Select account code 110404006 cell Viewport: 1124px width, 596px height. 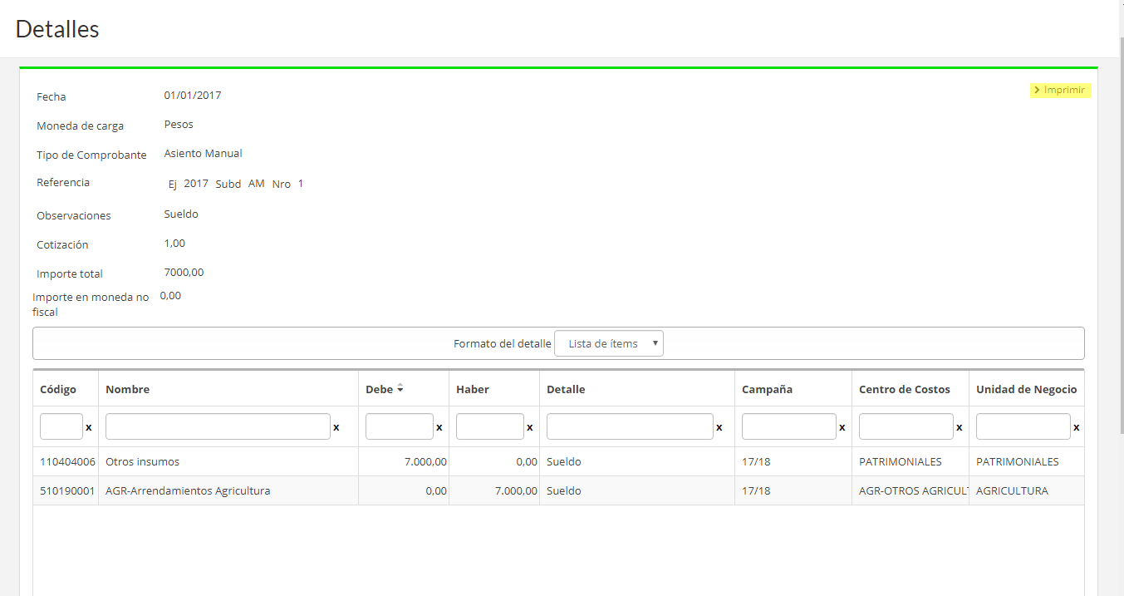pyautogui.click(x=67, y=461)
